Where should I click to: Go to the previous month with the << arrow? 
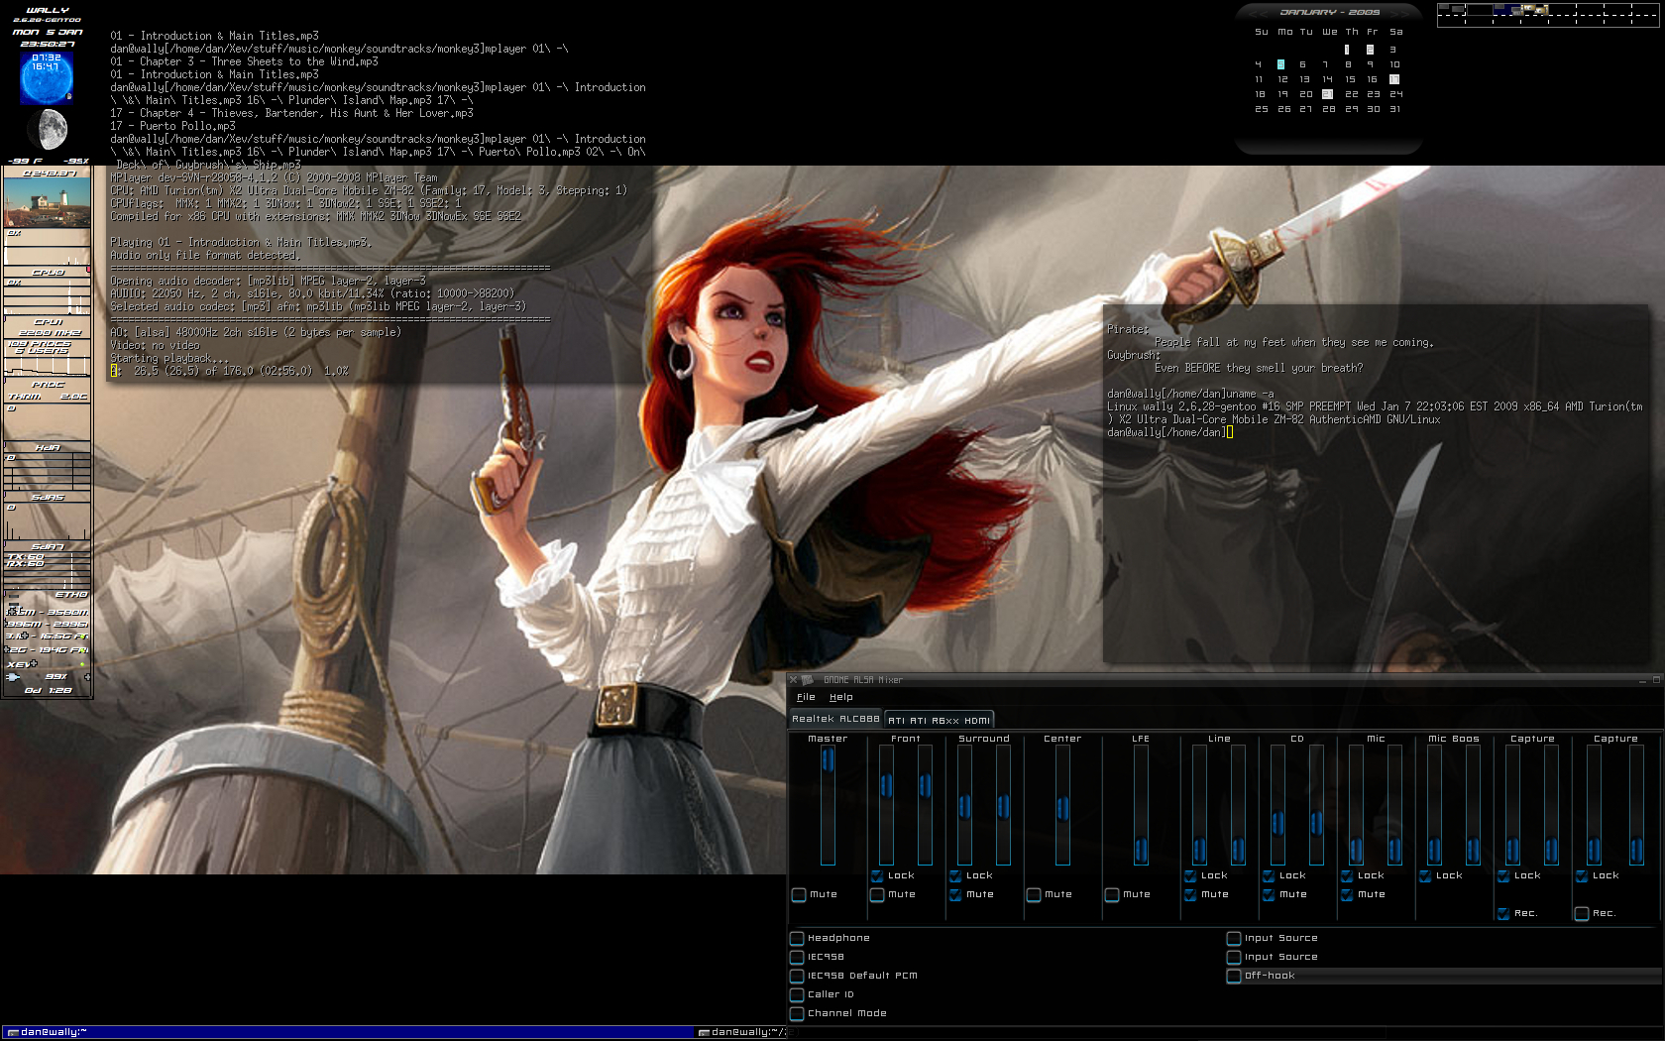[1258, 13]
